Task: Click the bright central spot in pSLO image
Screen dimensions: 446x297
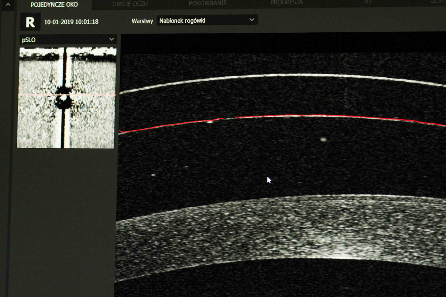Action: click(x=64, y=97)
